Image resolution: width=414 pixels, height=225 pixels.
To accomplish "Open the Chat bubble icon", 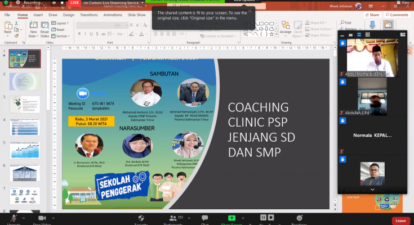I will point(205,218).
